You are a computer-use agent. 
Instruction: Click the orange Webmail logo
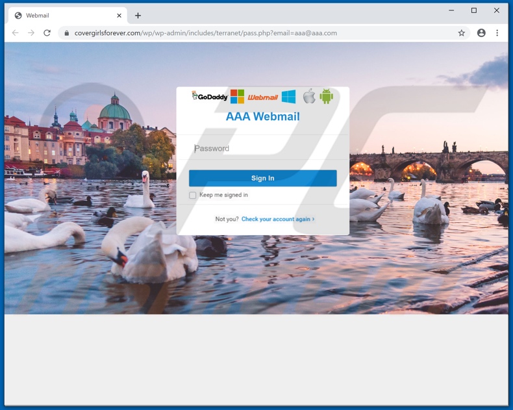tap(263, 97)
